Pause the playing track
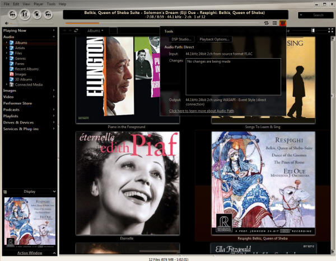336x261 pixels. [25, 15]
